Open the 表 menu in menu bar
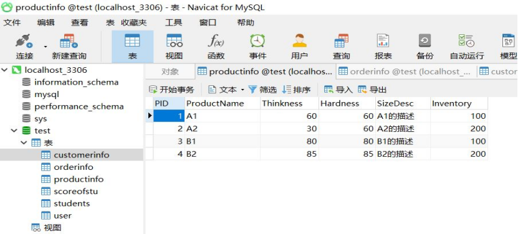 [110, 22]
